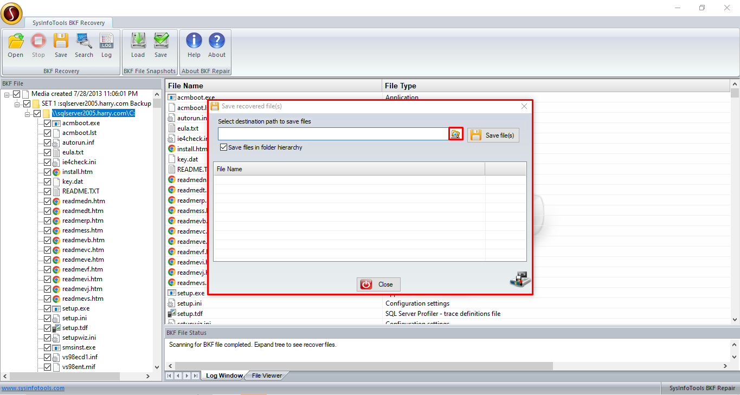Click the smsinst.exe icon in tree
The height and width of the screenshot is (395, 740).
coord(56,347)
